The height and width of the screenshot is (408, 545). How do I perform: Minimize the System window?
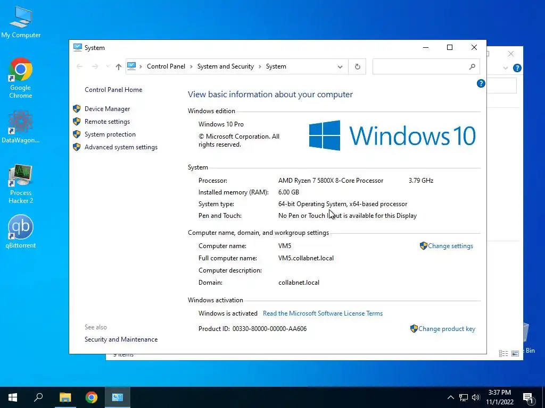[x=425, y=47]
